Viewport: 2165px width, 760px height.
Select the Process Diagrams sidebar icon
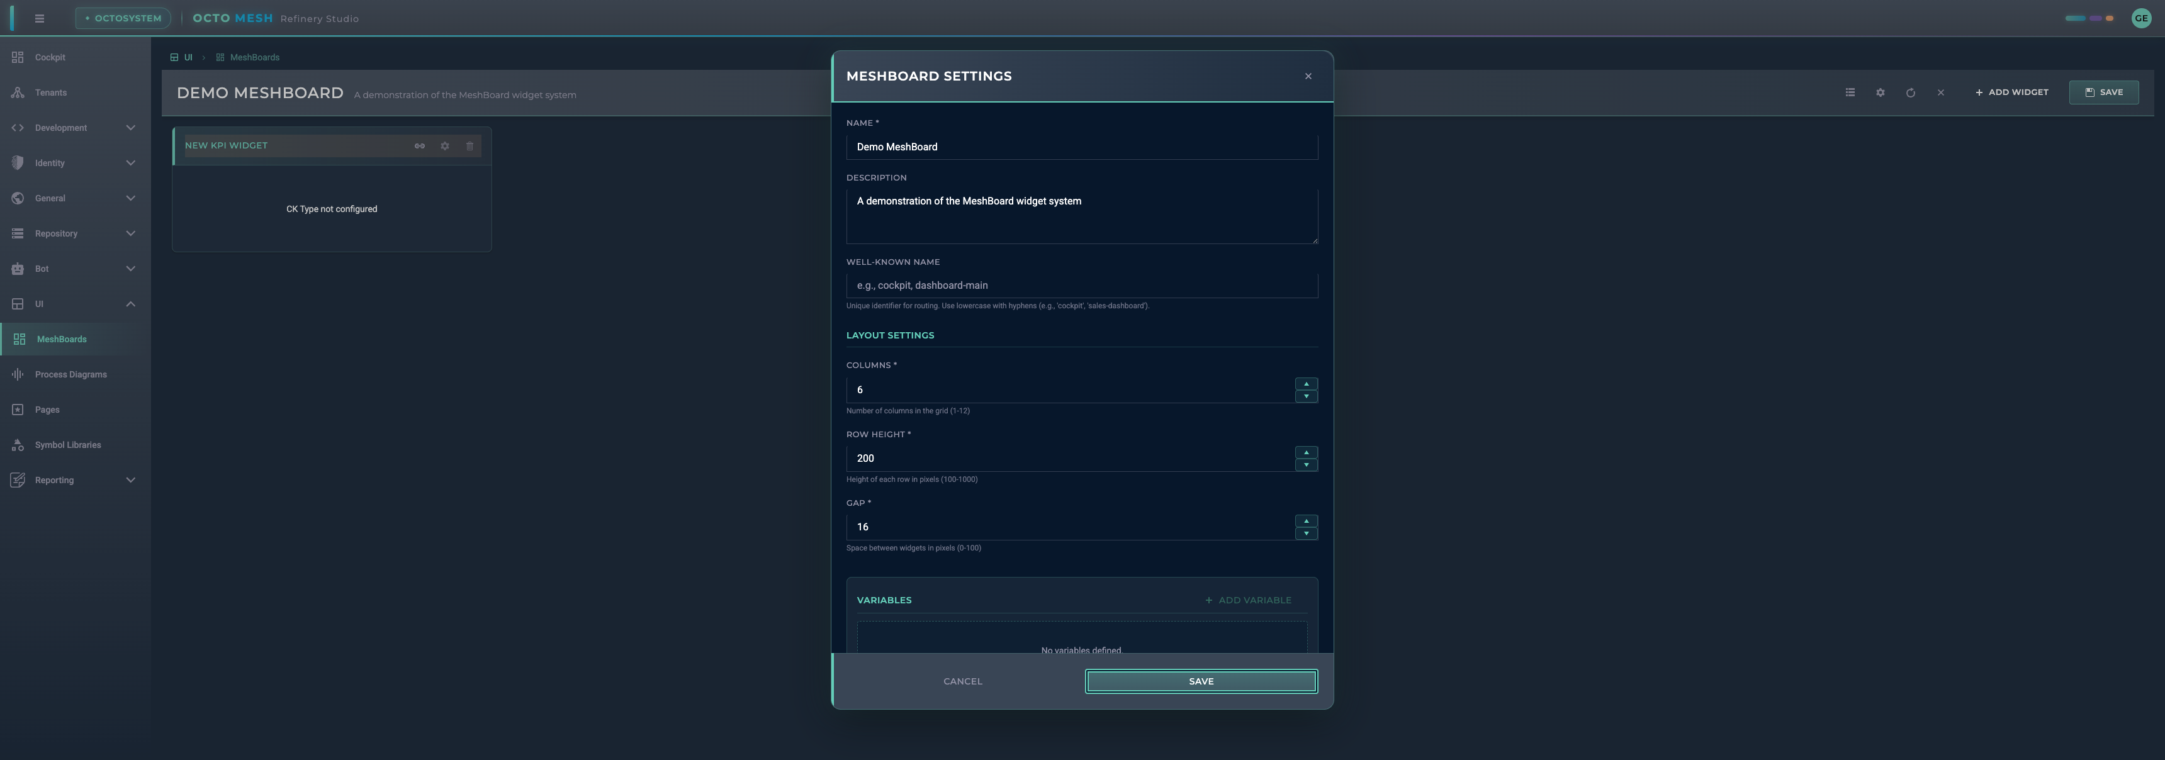(x=18, y=374)
